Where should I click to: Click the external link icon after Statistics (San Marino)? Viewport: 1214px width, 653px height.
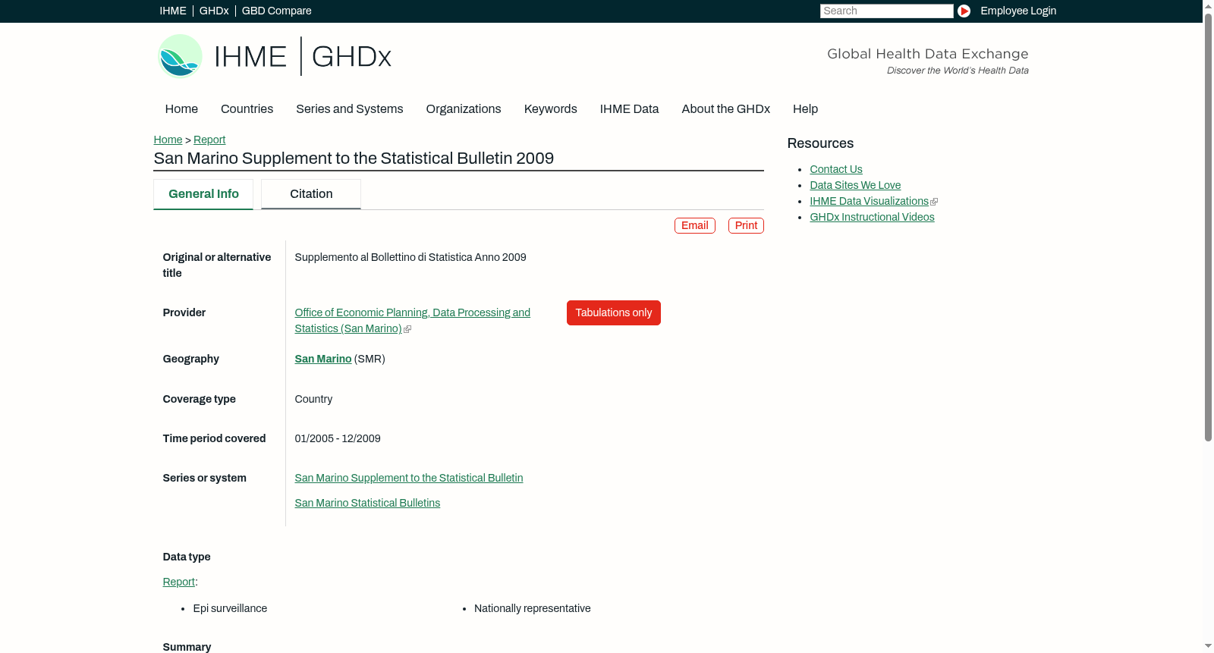(x=407, y=329)
